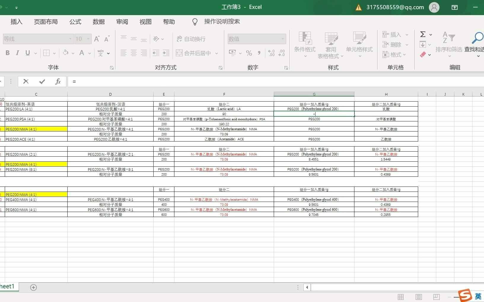Click the phonetic guide (wén) icon
This screenshot has width=484, height=302.
tap(101, 53)
